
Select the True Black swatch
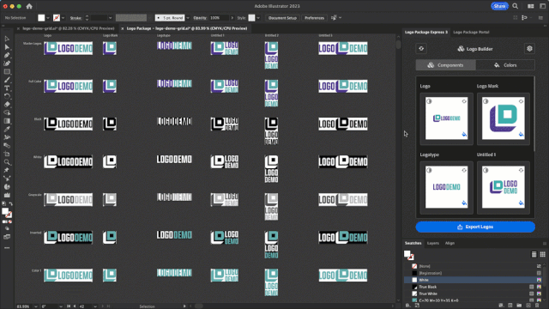tap(474, 287)
